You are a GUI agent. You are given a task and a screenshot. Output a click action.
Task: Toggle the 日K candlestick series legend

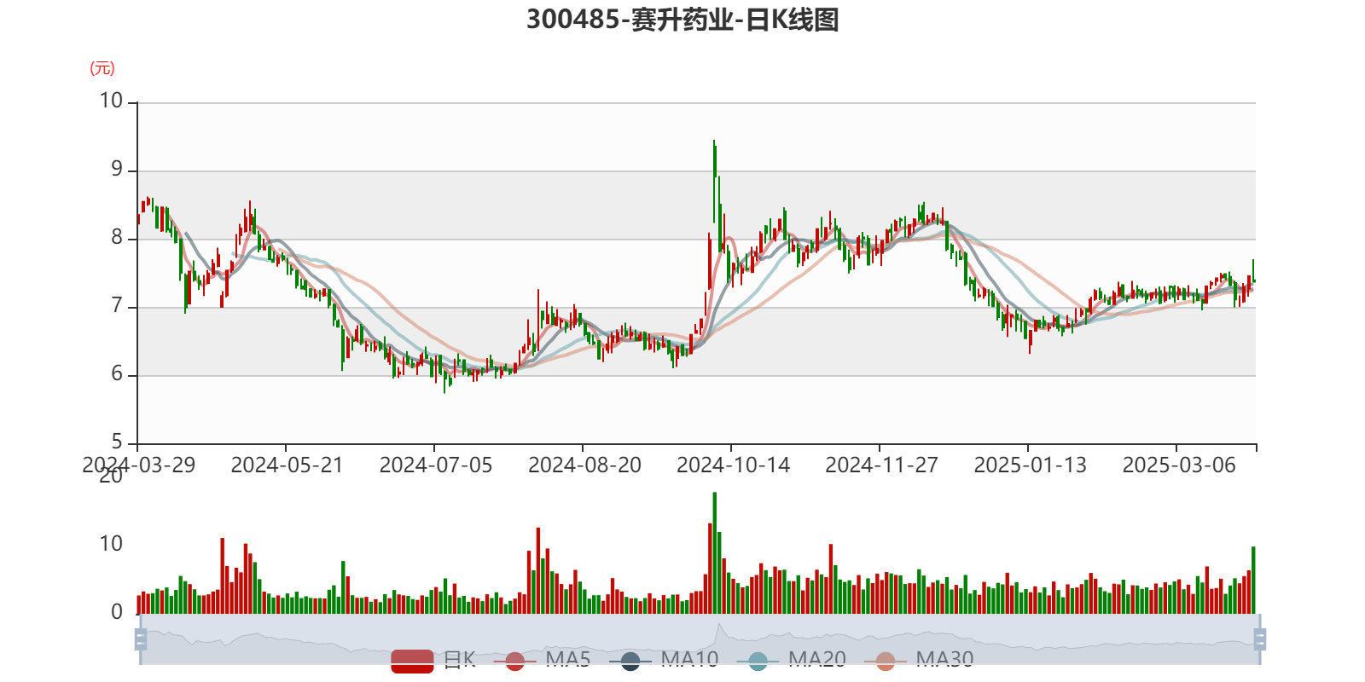433,660
